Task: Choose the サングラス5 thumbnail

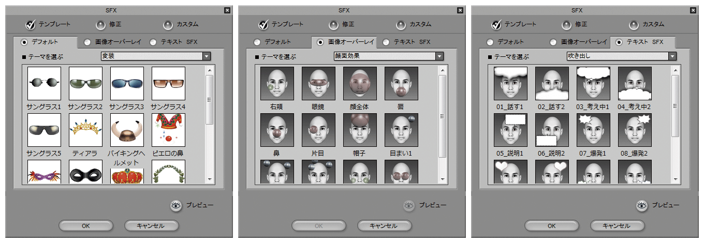Action: coord(44,130)
